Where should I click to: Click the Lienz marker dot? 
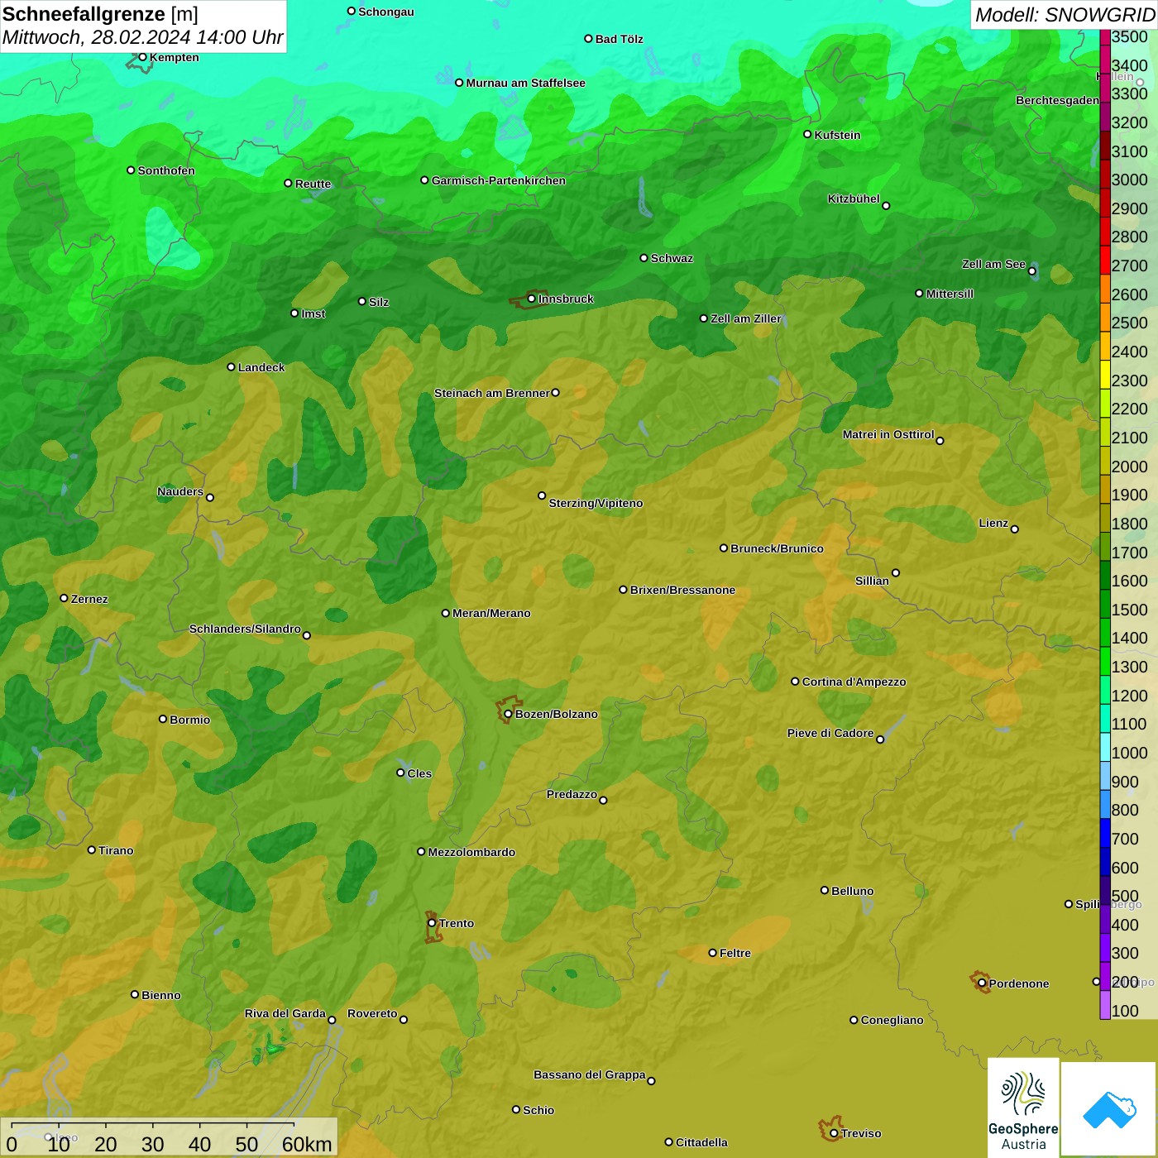click(x=1015, y=529)
